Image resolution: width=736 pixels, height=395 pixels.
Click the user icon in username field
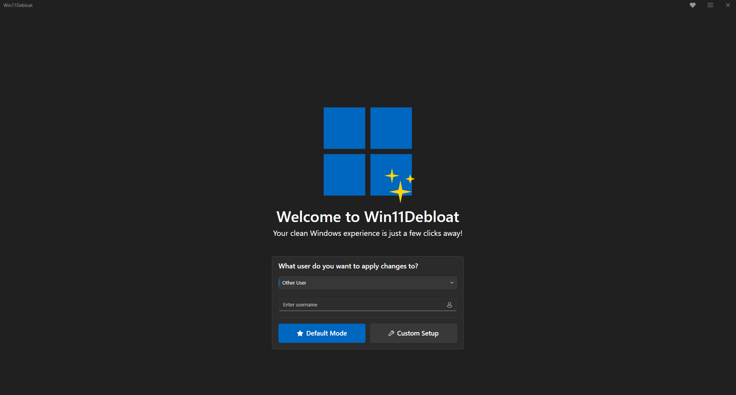click(x=450, y=304)
